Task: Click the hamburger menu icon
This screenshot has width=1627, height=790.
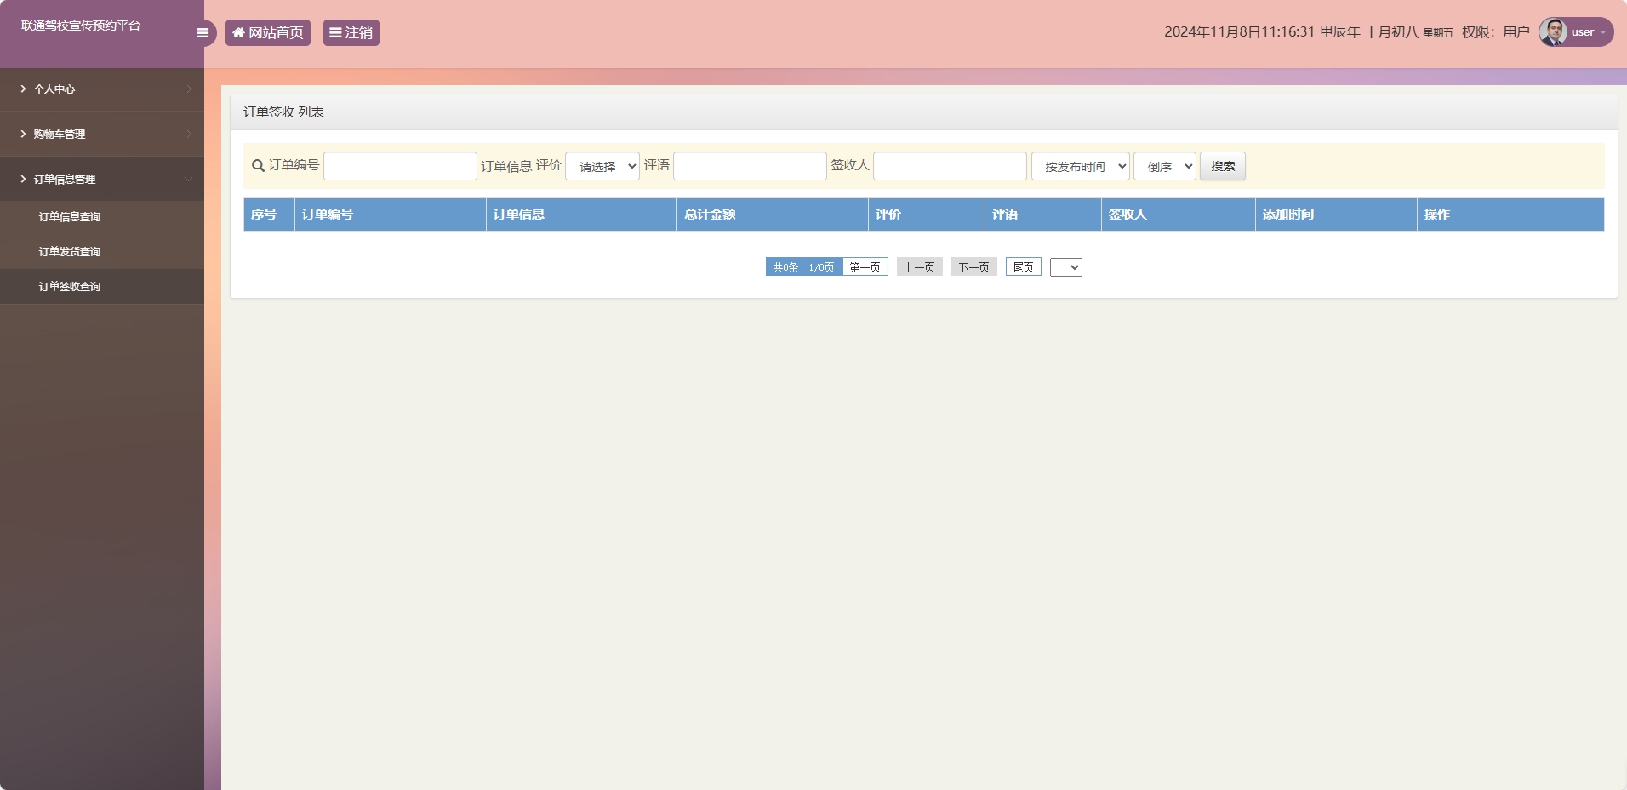Action: coord(203,32)
